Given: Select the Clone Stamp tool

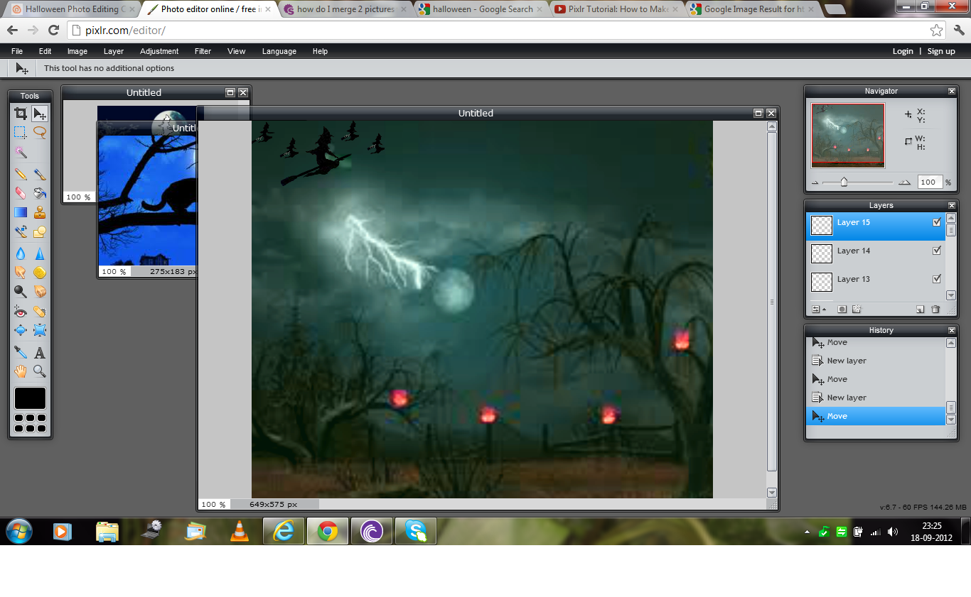Looking at the screenshot, I should click(x=40, y=212).
